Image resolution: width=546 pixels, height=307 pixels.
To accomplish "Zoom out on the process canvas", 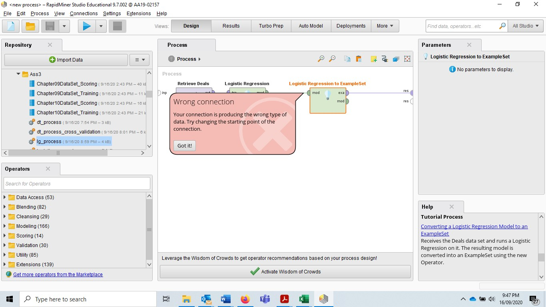I will (332, 59).
